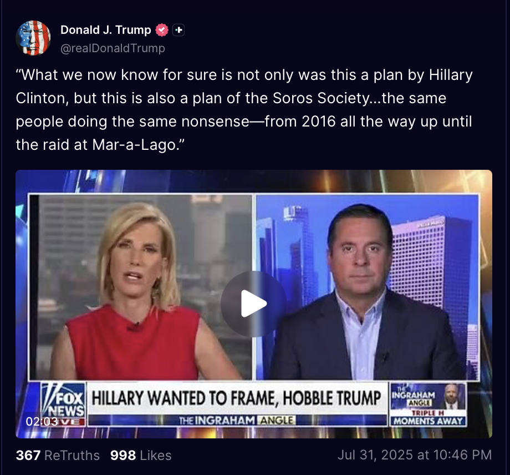The height and width of the screenshot is (475, 510).
Task: Click the 02:03 video duration label
Action: coord(42,422)
